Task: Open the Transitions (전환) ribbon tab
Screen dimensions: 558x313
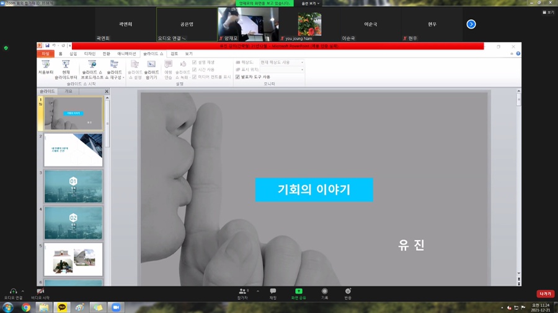Action: [107, 54]
